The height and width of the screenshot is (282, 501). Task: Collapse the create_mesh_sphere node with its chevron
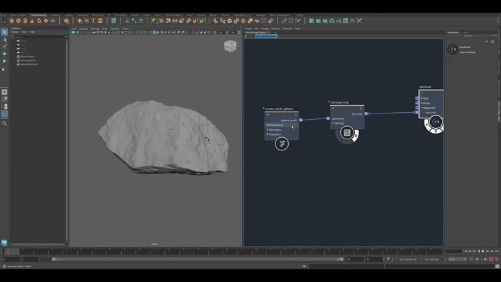pyautogui.click(x=268, y=115)
